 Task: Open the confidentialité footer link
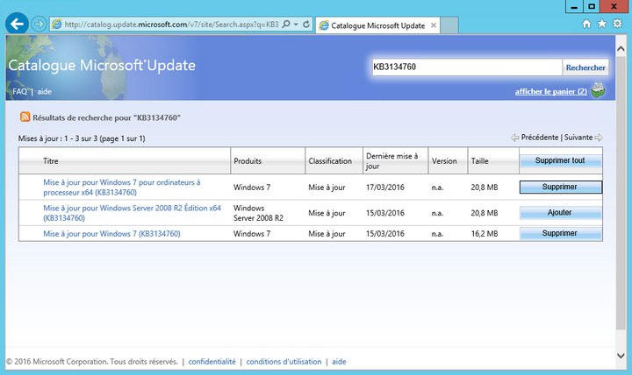click(212, 362)
